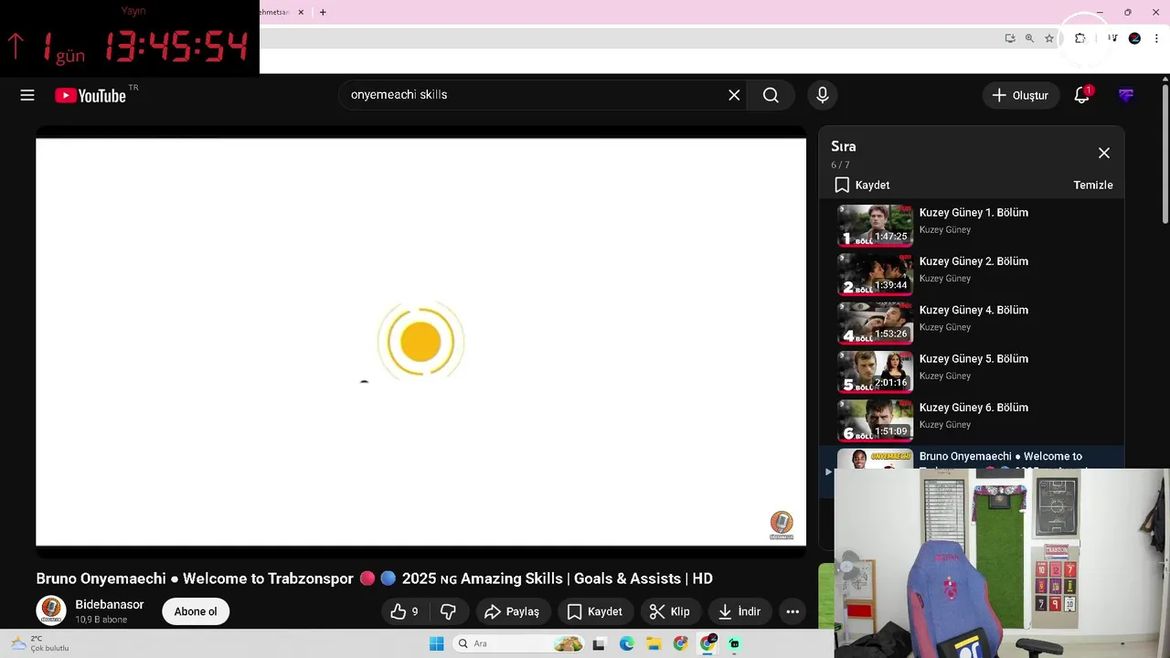Image resolution: width=1170 pixels, height=658 pixels.
Task: Open Chrome profile avatar
Action: [1134, 38]
